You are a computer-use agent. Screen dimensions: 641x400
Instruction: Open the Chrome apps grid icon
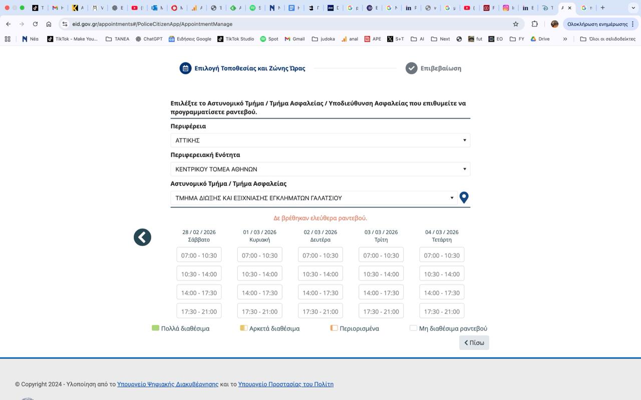(8, 39)
